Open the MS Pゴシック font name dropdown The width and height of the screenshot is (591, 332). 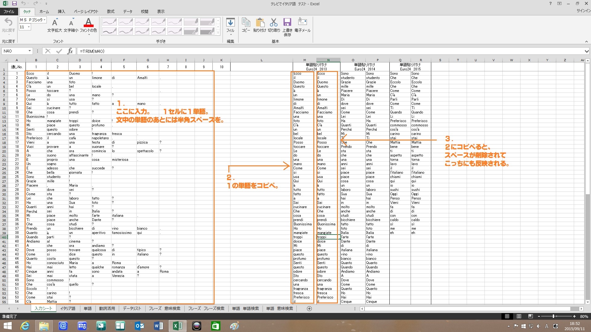(x=45, y=20)
